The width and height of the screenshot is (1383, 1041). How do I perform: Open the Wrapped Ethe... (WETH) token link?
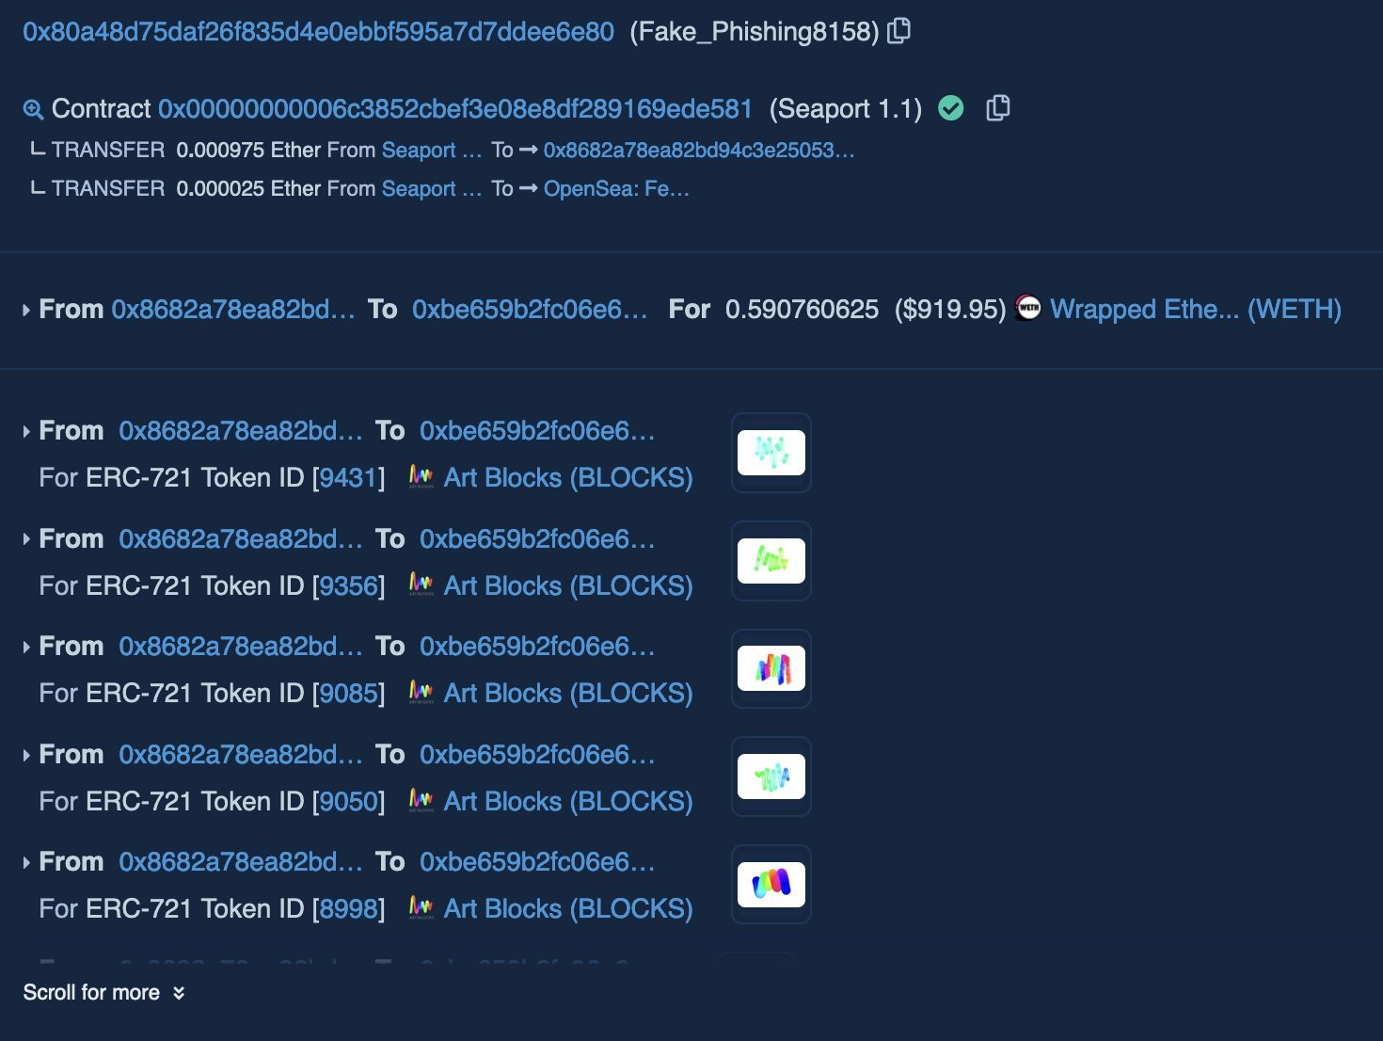(1196, 310)
